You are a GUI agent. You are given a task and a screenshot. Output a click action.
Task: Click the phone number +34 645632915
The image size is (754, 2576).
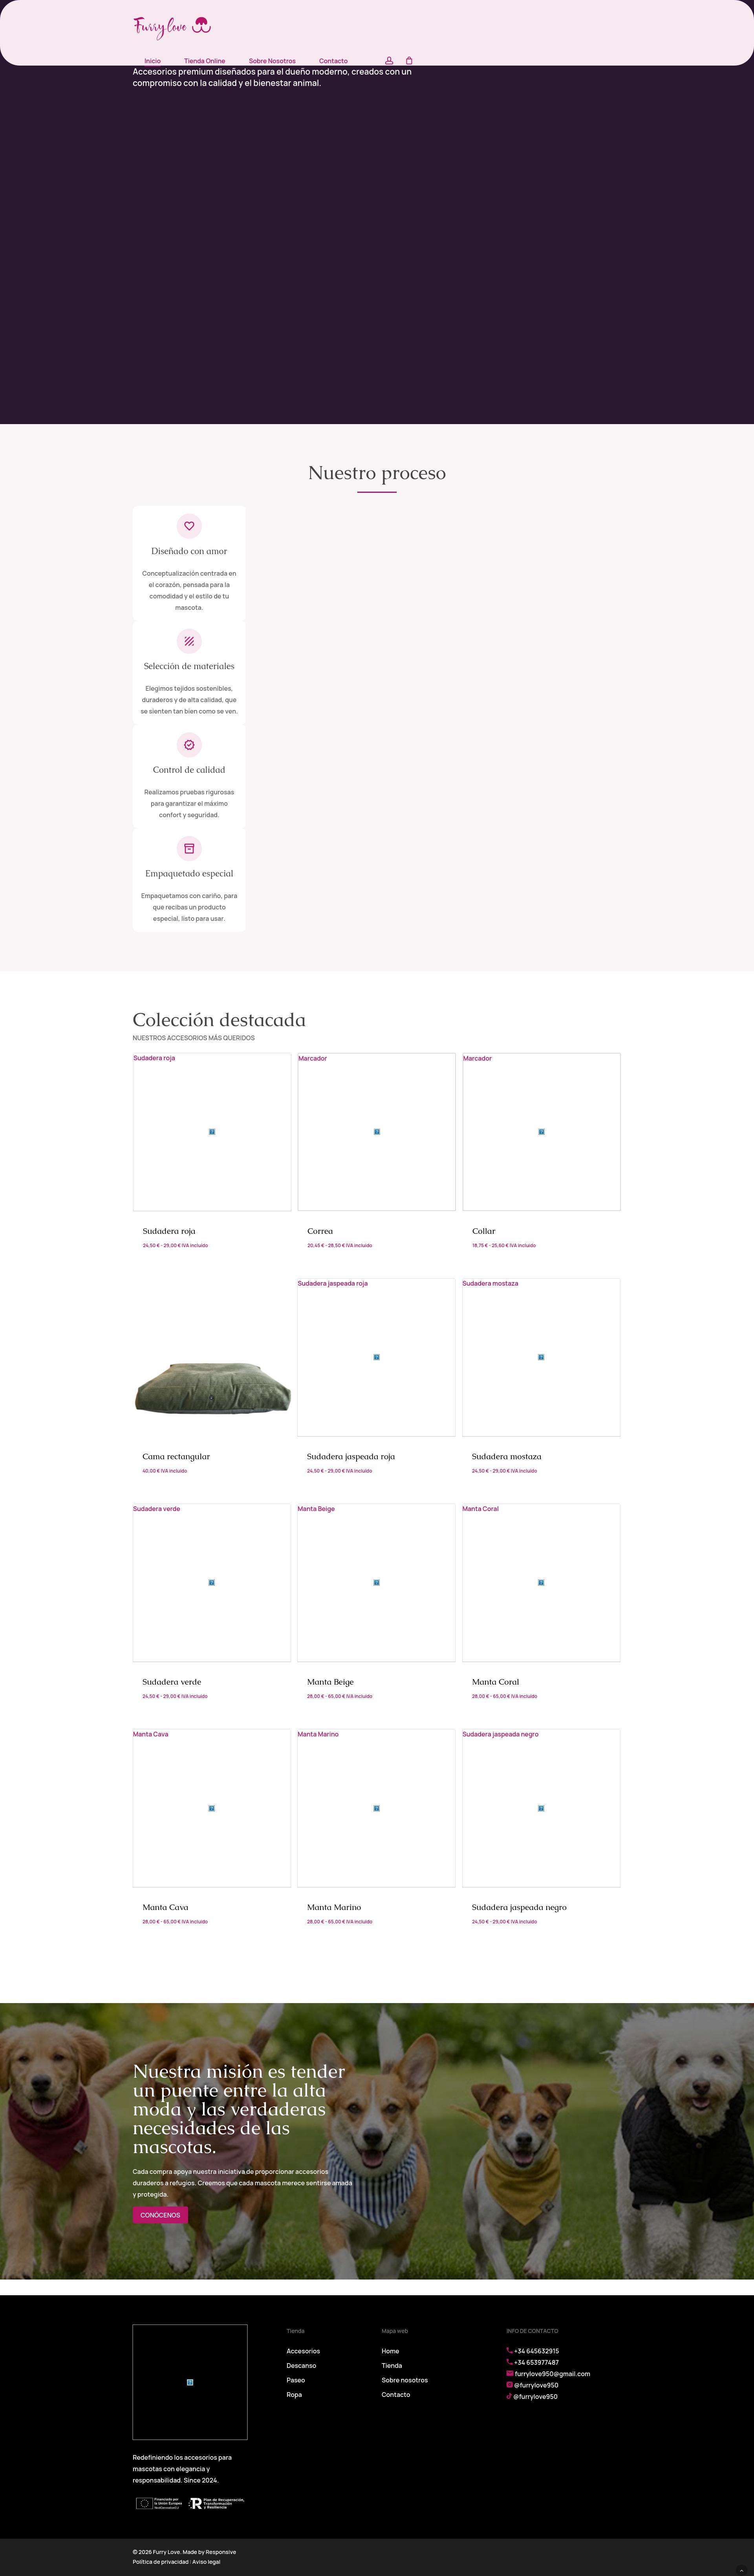tap(536, 2351)
